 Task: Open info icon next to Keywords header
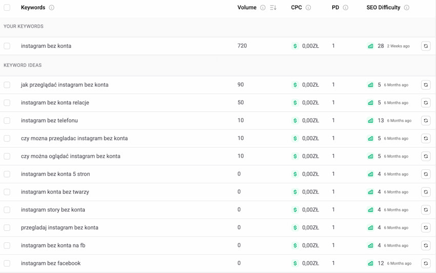tap(51, 8)
